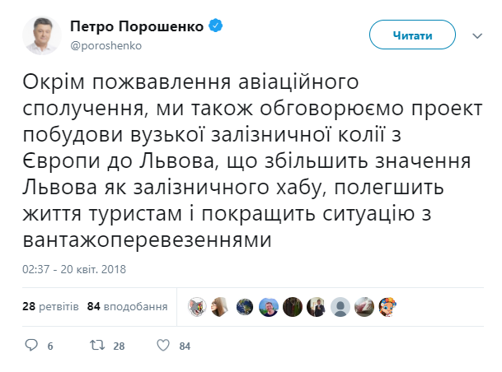Image resolution: width=502 pixels, height=372 pixels.
Task: Click the blue verified badge
Action: click(216, 27)
